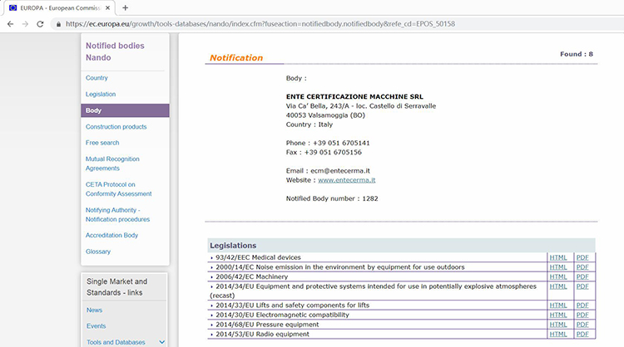624x347 pixels.
Task: Click the Phone +39 051 6705141 text
Action: click(328, 143)
